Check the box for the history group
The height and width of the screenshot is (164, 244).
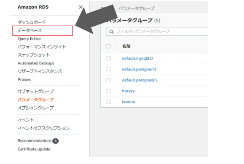[108, 91]
